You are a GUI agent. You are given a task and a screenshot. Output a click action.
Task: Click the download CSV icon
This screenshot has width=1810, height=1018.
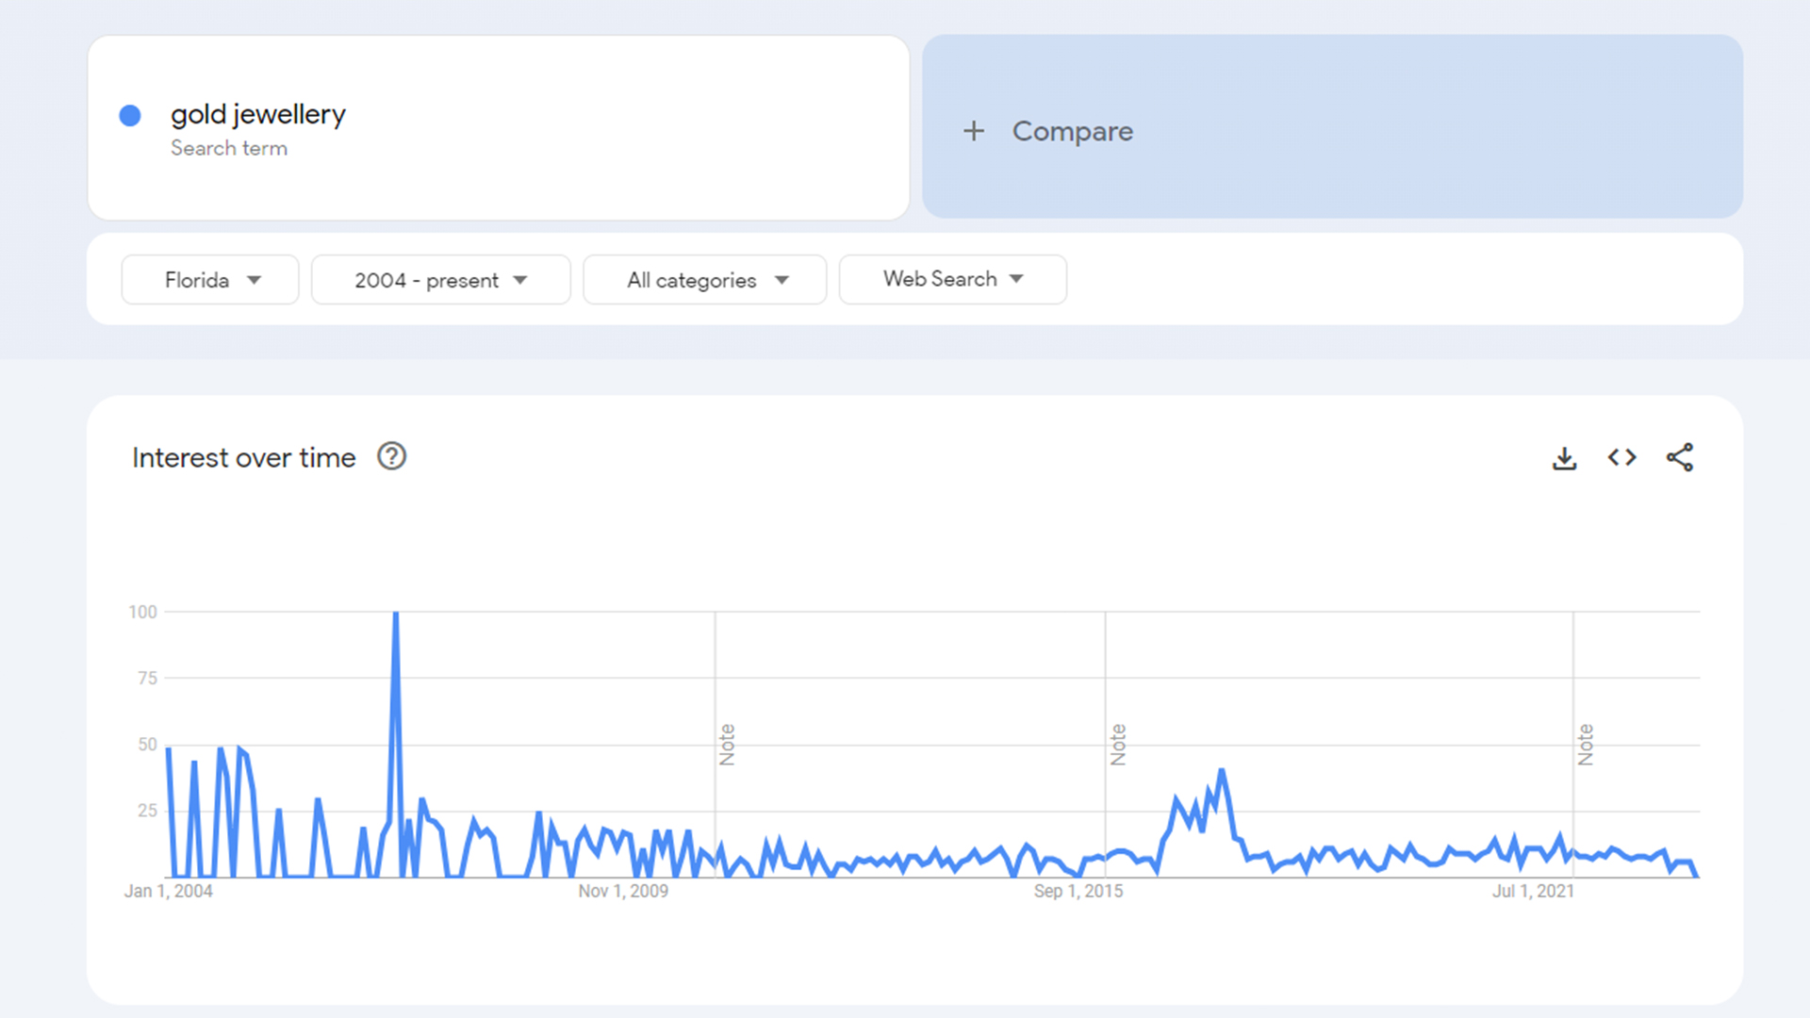pos(1564,458)
